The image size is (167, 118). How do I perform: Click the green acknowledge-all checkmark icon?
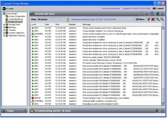point(149,19)
